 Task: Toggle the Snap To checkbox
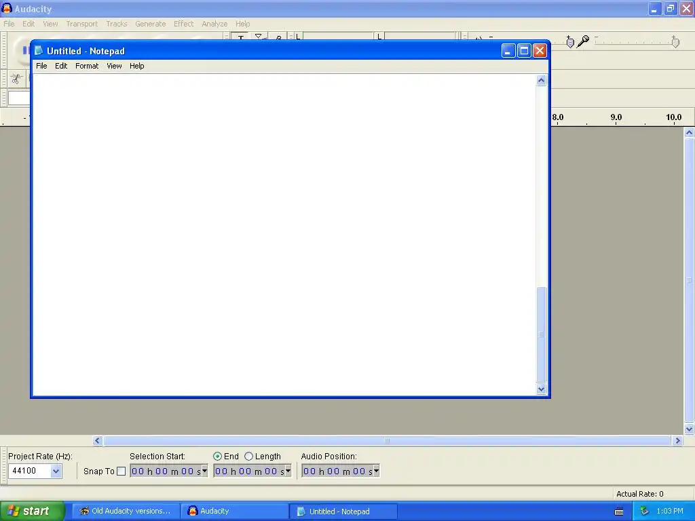pyautogui.click(x=121, y=471)
